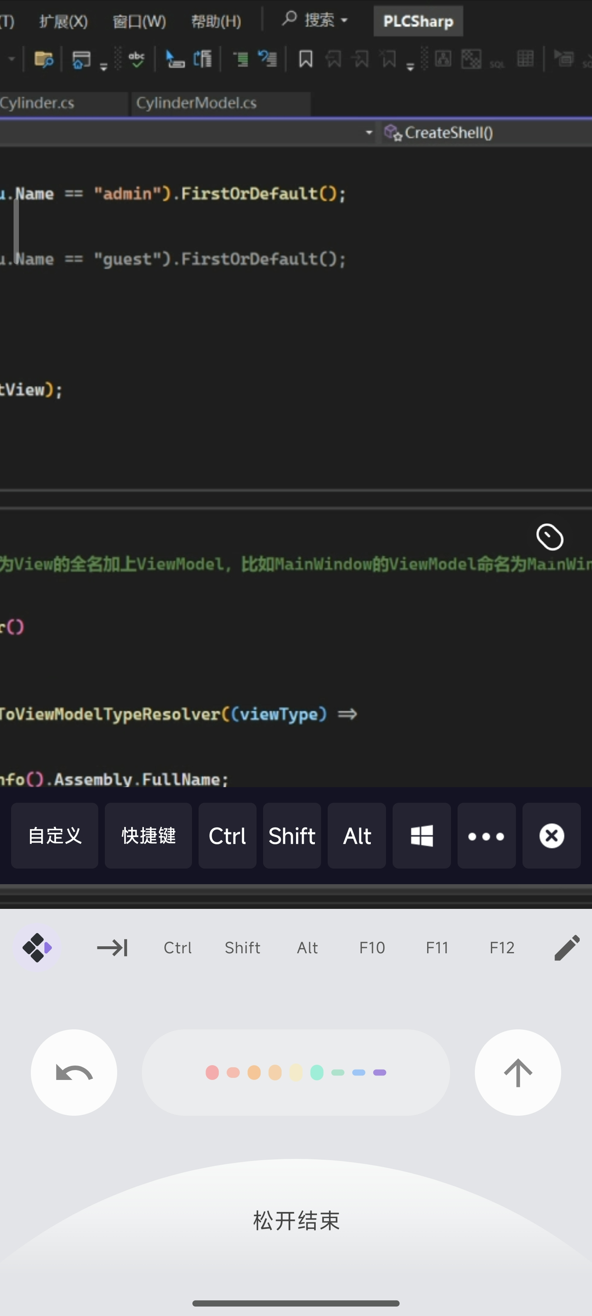The height and width of the screenshot is (1316, 592).
Task: Toggle the large Alt modifier key
Action: tap(356, 836)
